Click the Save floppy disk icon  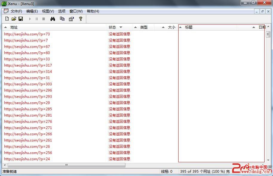pos(21,19)
